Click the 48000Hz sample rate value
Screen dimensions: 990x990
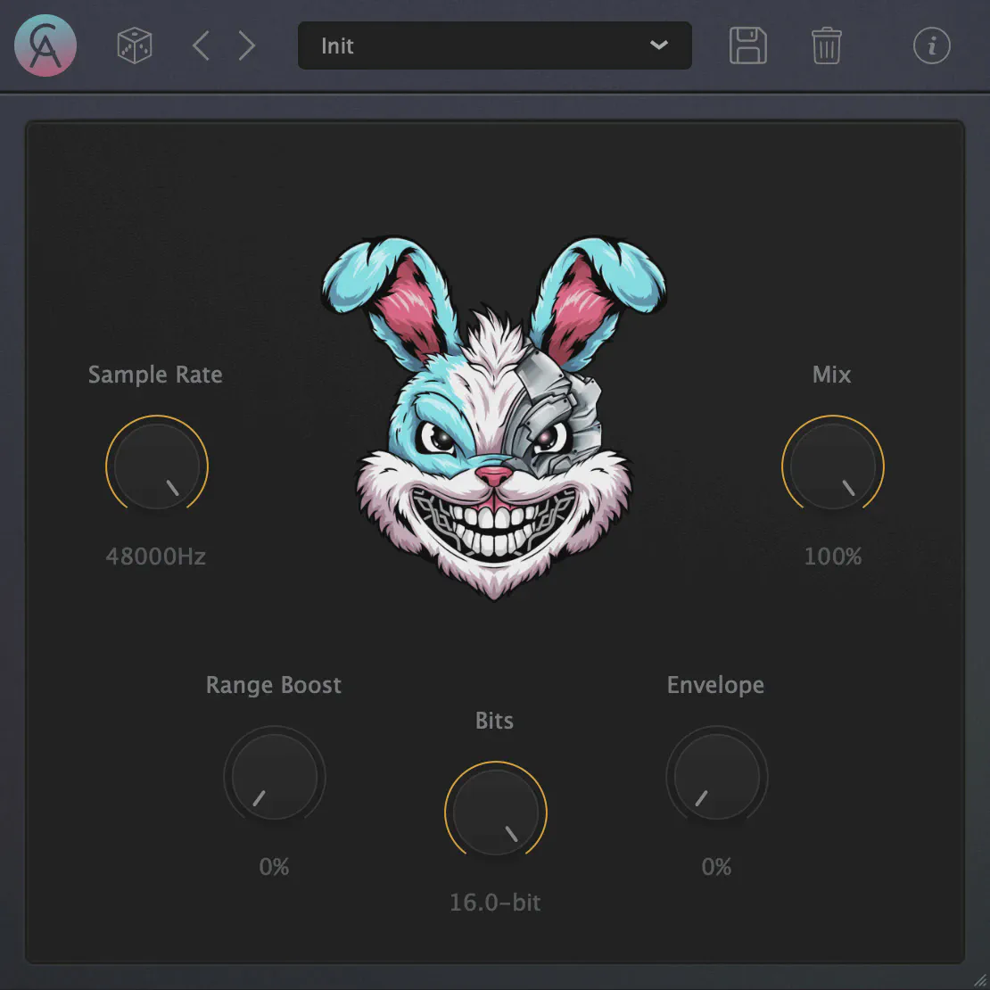(156, 557)
